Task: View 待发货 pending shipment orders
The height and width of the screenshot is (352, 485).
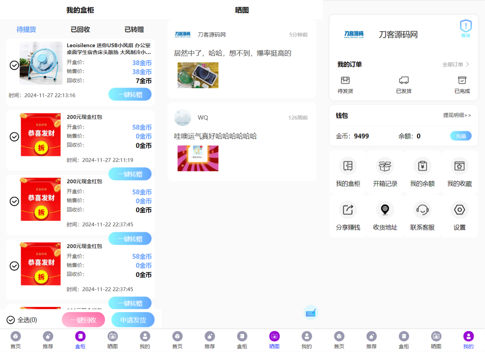Action: [345, 84]
